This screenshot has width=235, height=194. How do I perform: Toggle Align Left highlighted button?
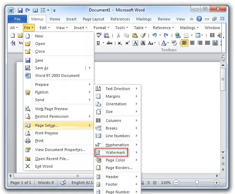coord(185,43)
